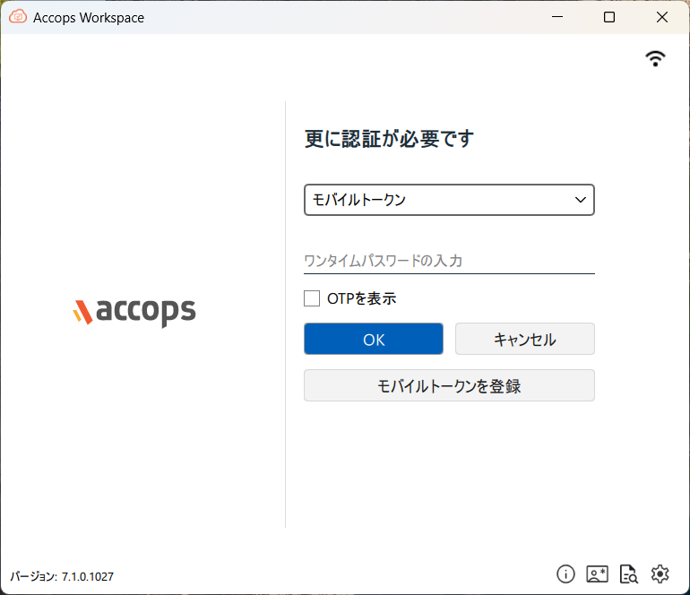The height and width of the screenshot is (595, 690).
Task: Click the キャンセル button
Action: pos(524,339)
